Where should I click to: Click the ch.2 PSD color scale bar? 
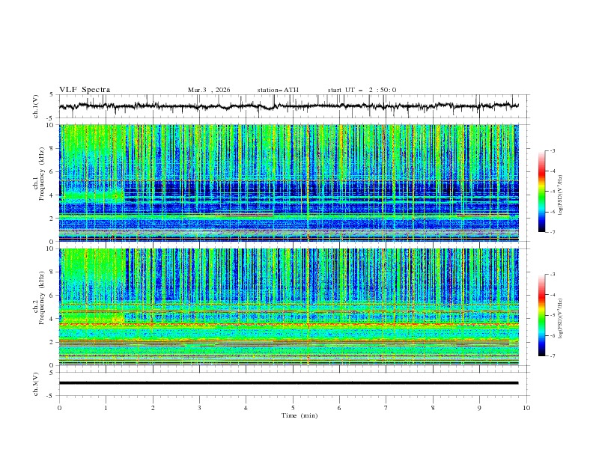(541, 315)
